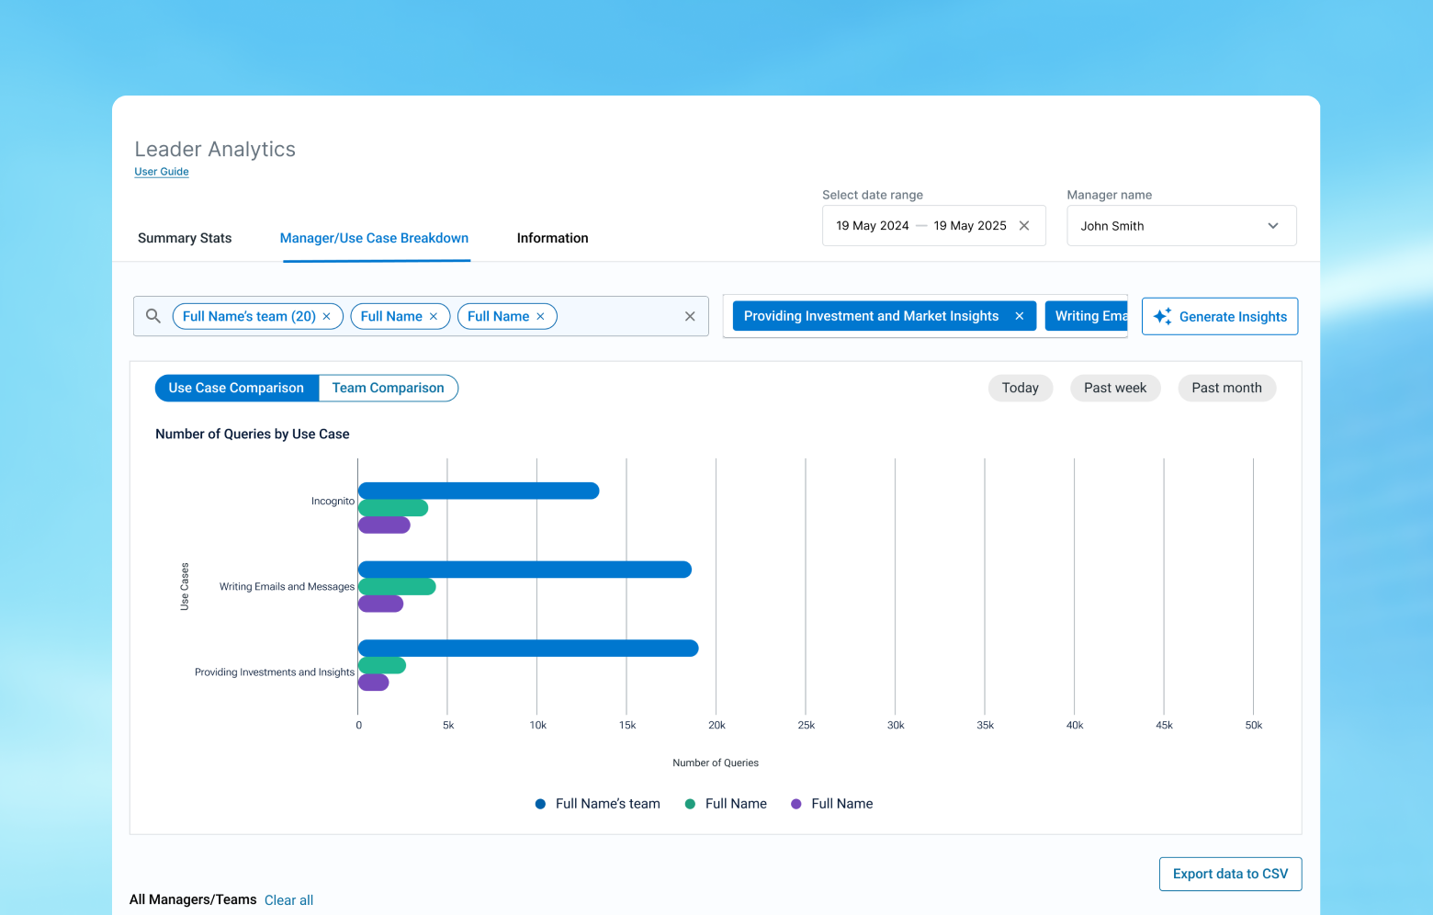Toggle purple Full Name legend series
Image resolution: width=1433 pixels, height=915 pixels.
(x=832, y=804)
